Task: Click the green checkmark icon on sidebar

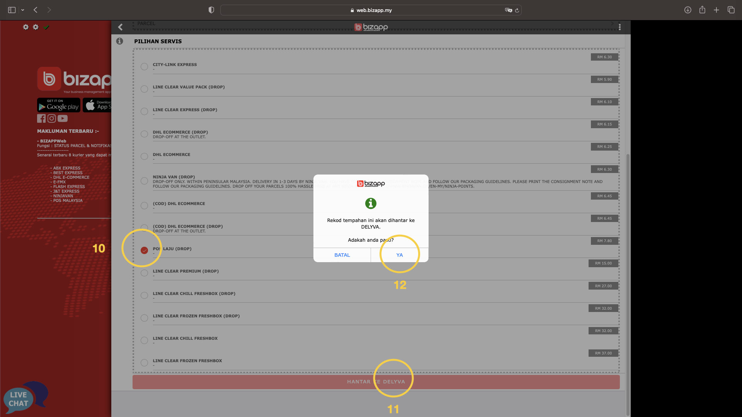Action: coord(46,27)
